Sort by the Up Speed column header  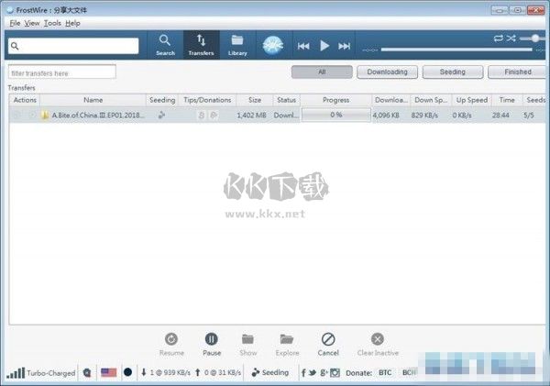pyautogui.click(x=472, y=100)
